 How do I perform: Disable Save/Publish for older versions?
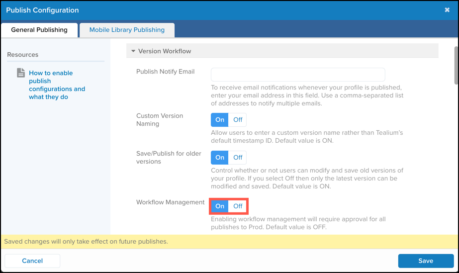[238, 158]
